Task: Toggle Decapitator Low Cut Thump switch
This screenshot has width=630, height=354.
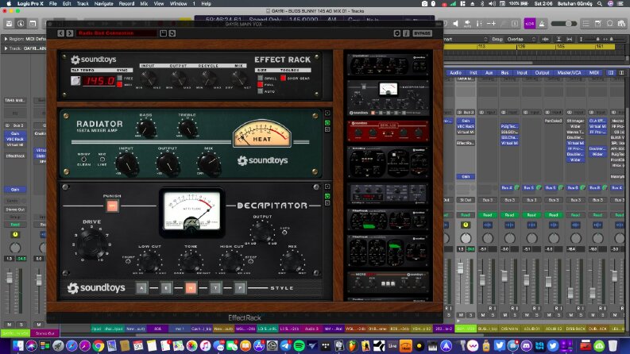Action: point(128,261)
